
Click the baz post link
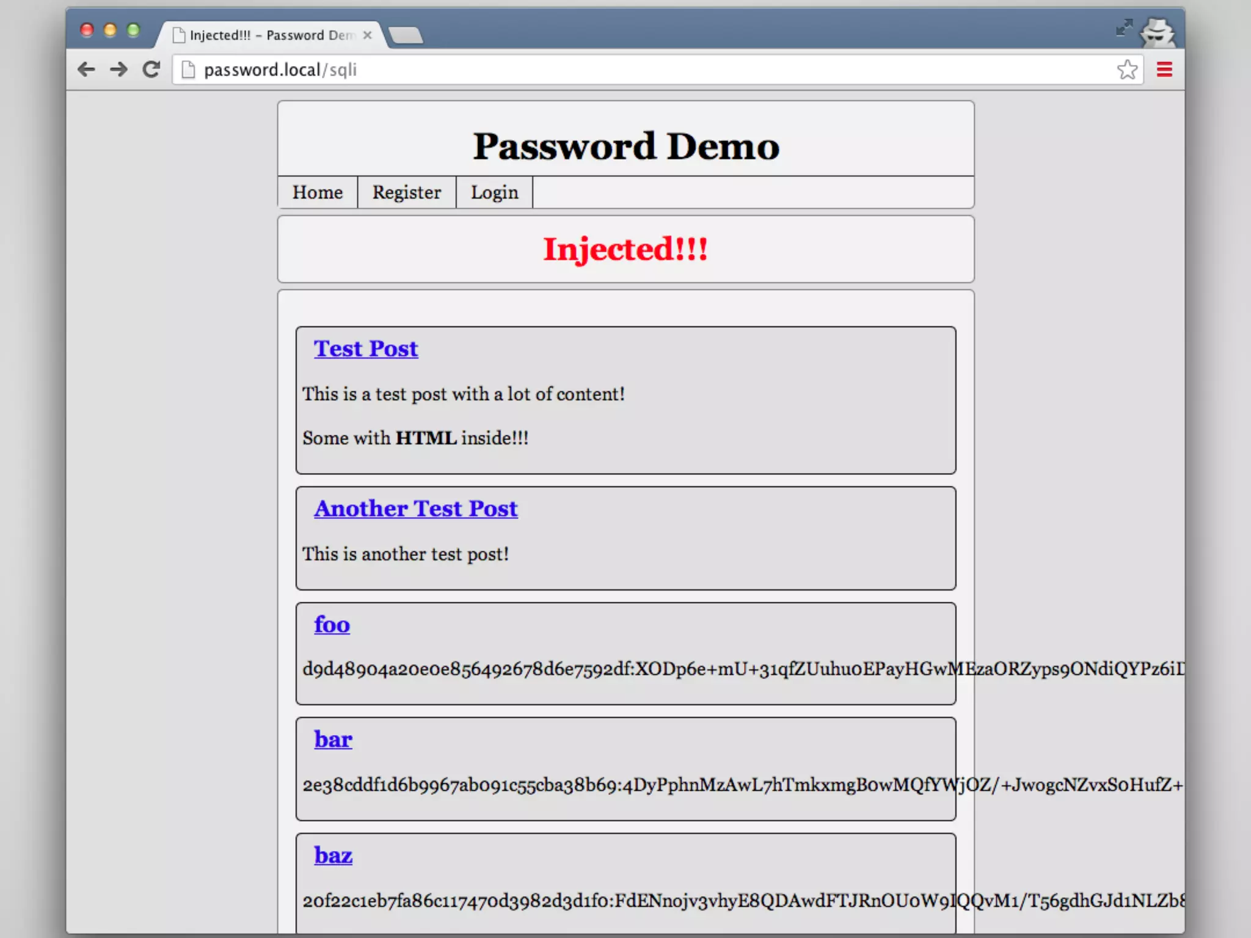[333, 856]
